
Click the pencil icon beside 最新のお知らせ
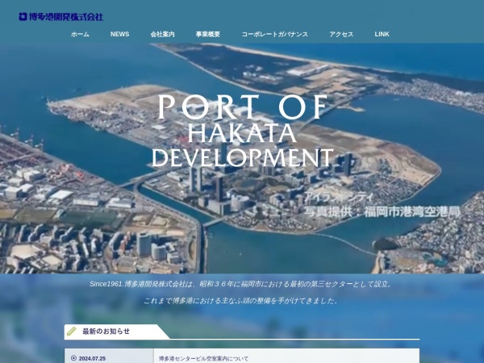click(72, 332)
